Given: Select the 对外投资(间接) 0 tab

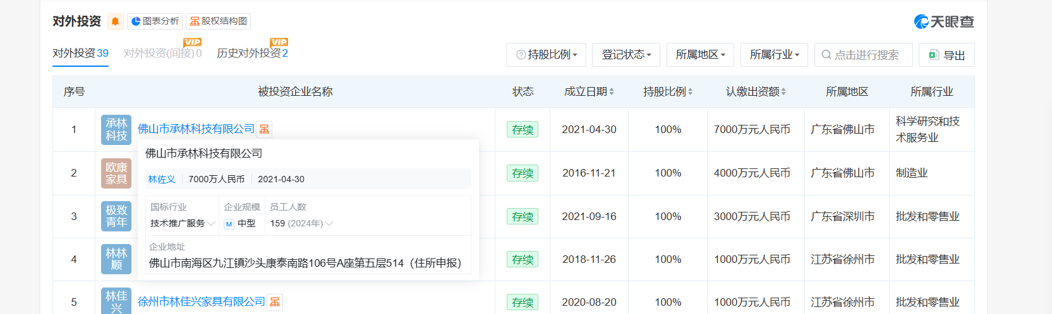Looking at the screenshot, I should (162, 53).
